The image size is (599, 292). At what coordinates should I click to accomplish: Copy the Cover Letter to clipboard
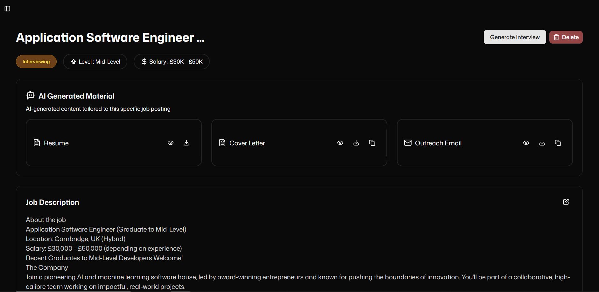(x=372, y=143)
